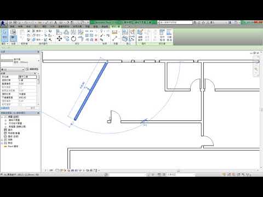The width and height of the screenshot is (263, 197).
Task: Open the first ribbon tab after app button
Action: 12,26
